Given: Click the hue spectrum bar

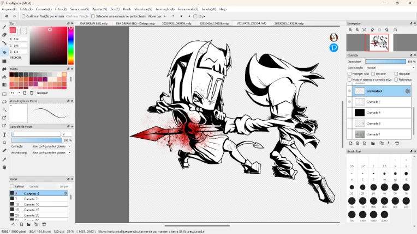Looking at the screenshot, I should 71,45.
